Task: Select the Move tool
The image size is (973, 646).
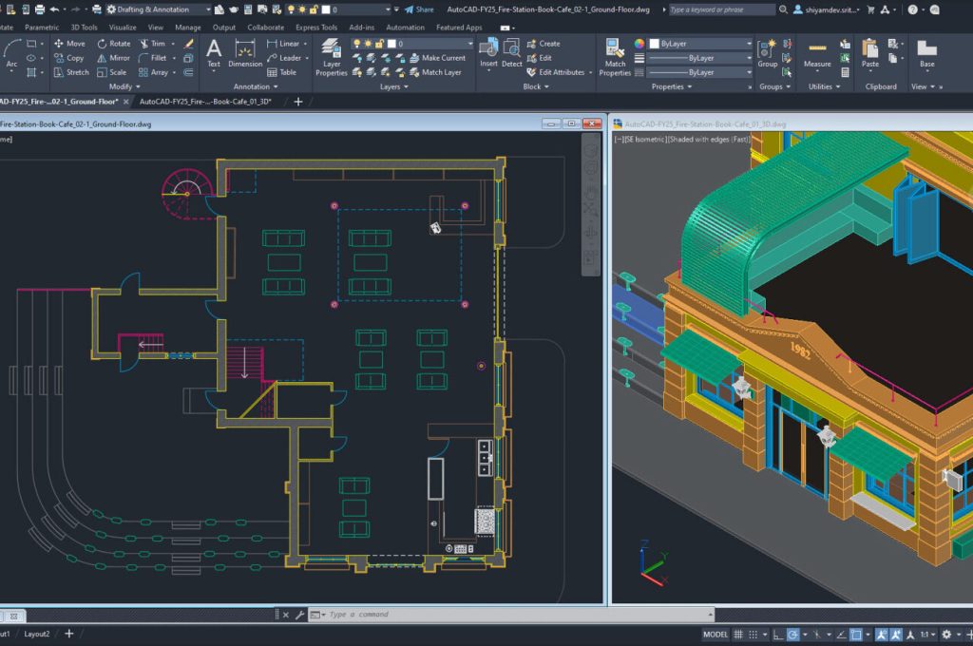Action: pyautogui.click(x=69, y=44)
